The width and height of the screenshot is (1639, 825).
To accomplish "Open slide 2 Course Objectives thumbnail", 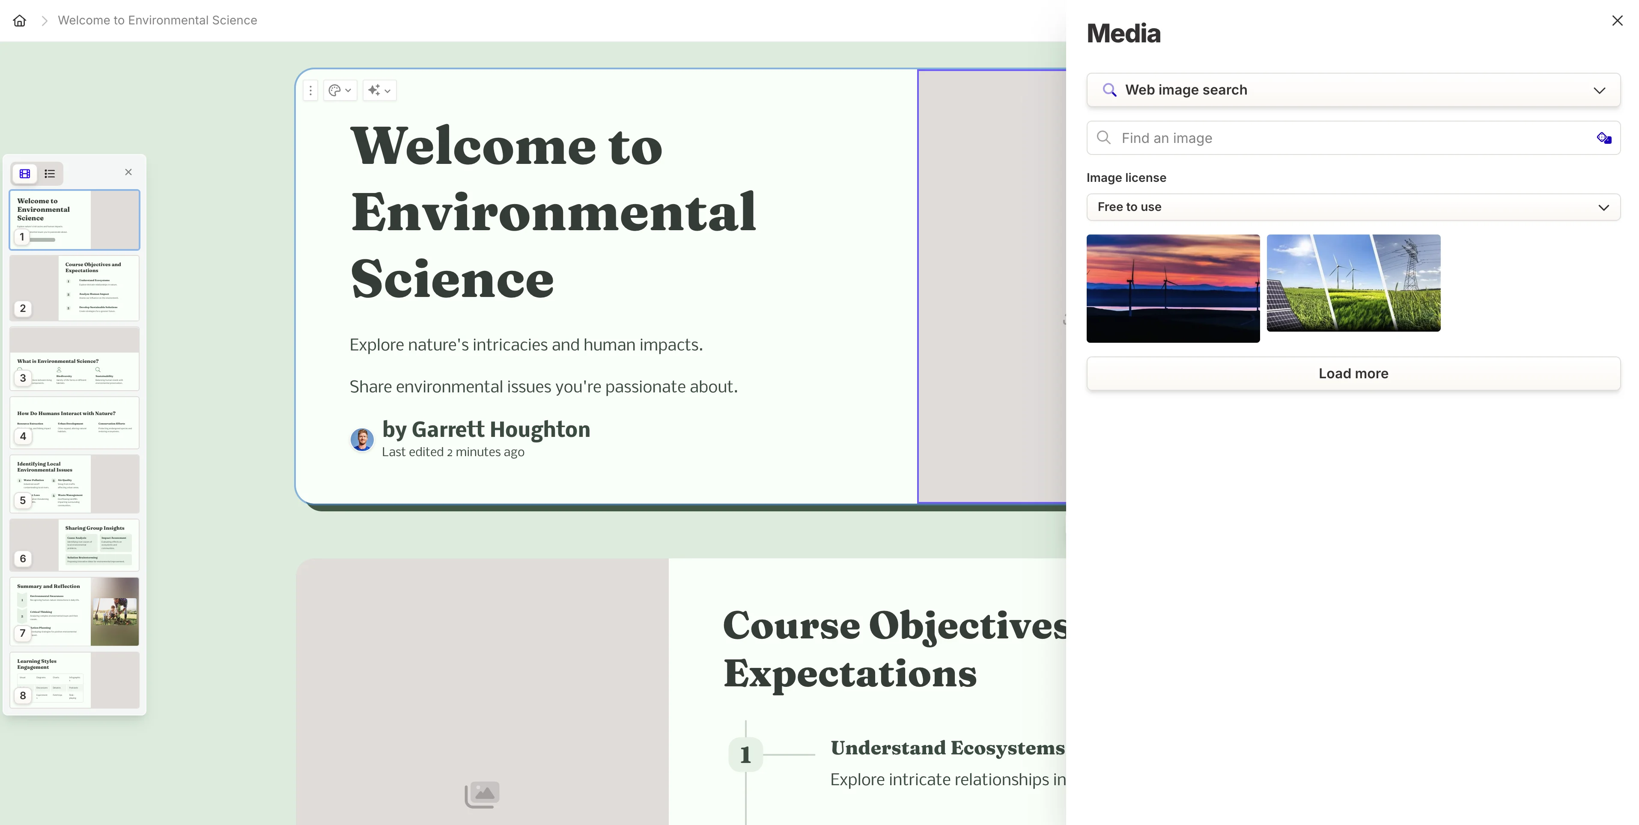I will [x=74, y=288].
